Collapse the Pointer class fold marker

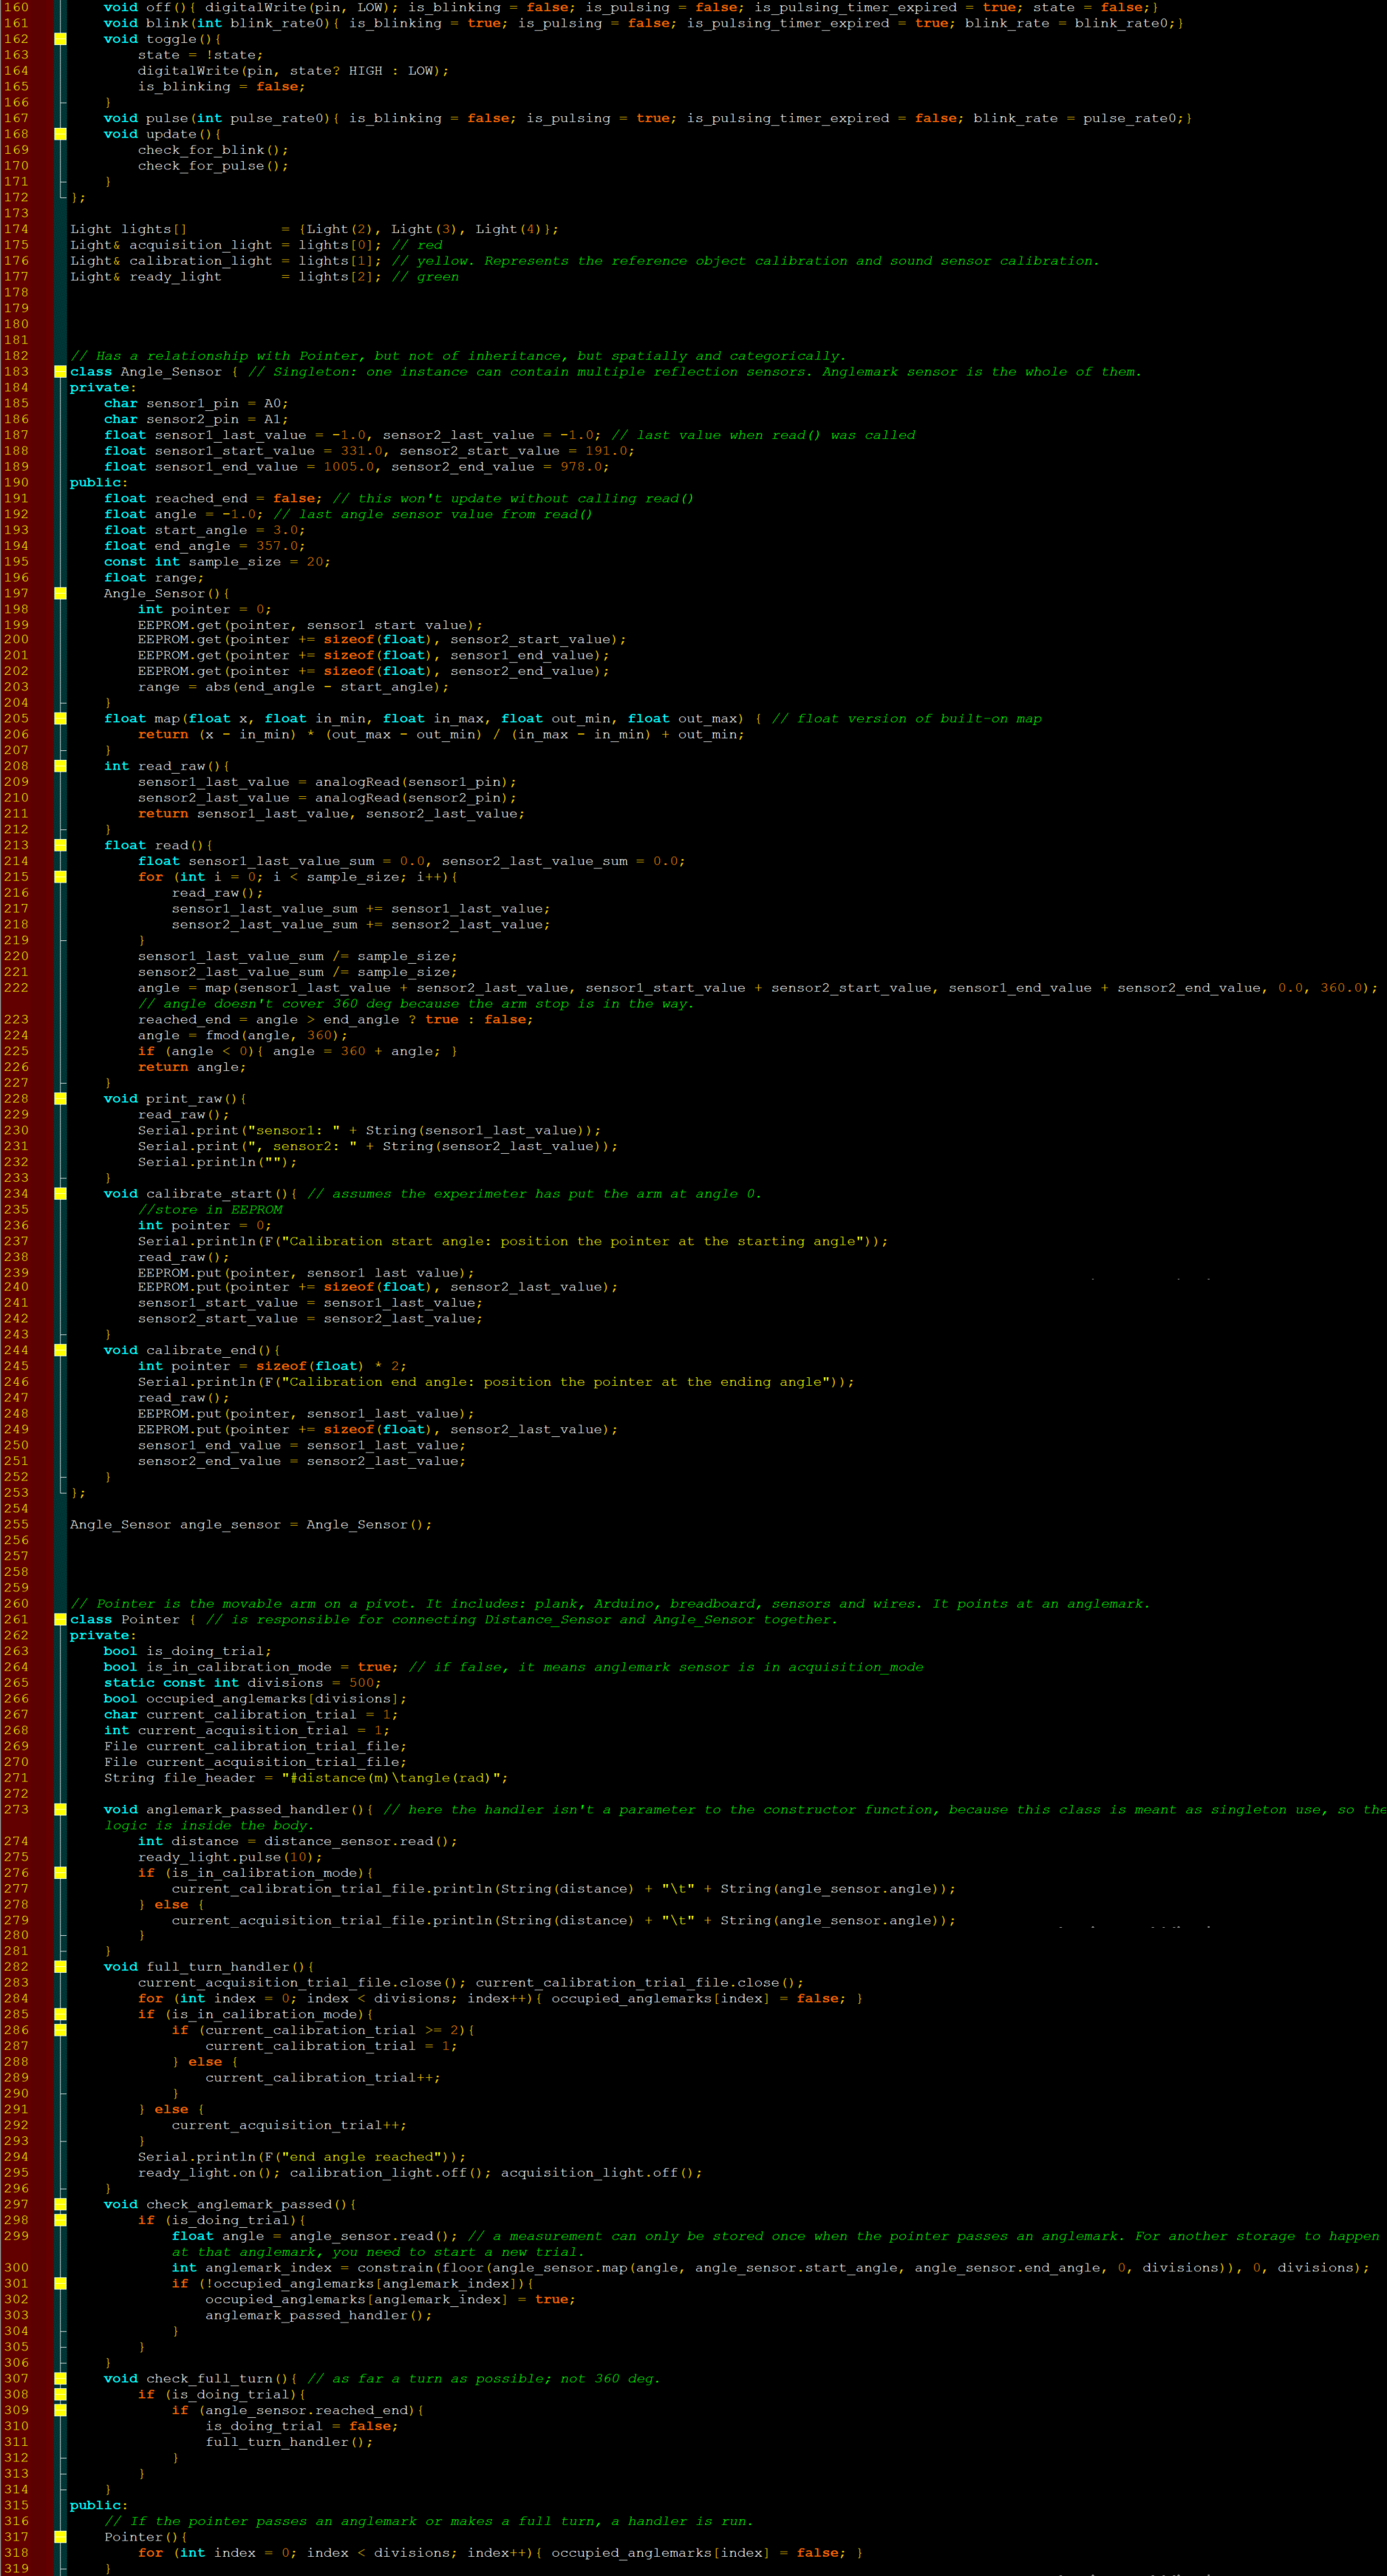[x=60, y=1620]
